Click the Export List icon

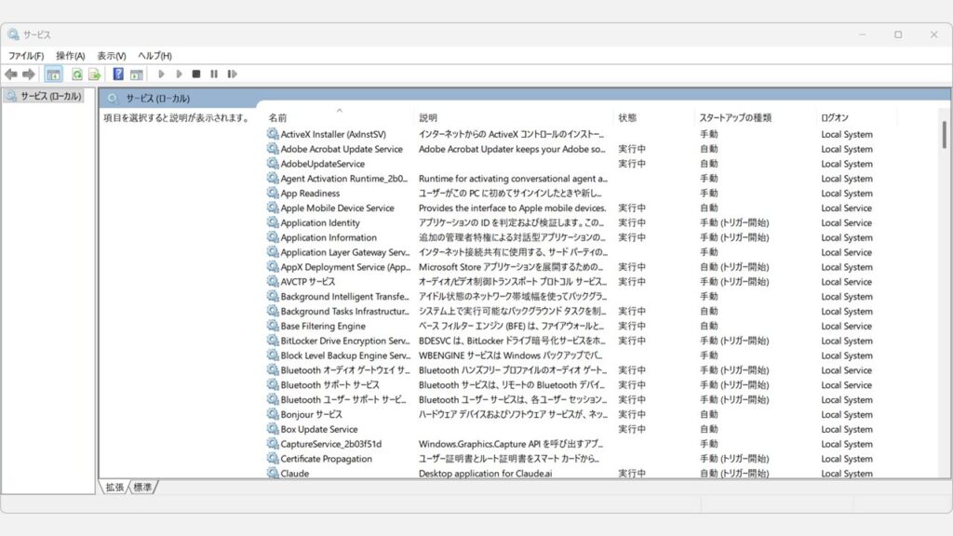tap(93, 74)
